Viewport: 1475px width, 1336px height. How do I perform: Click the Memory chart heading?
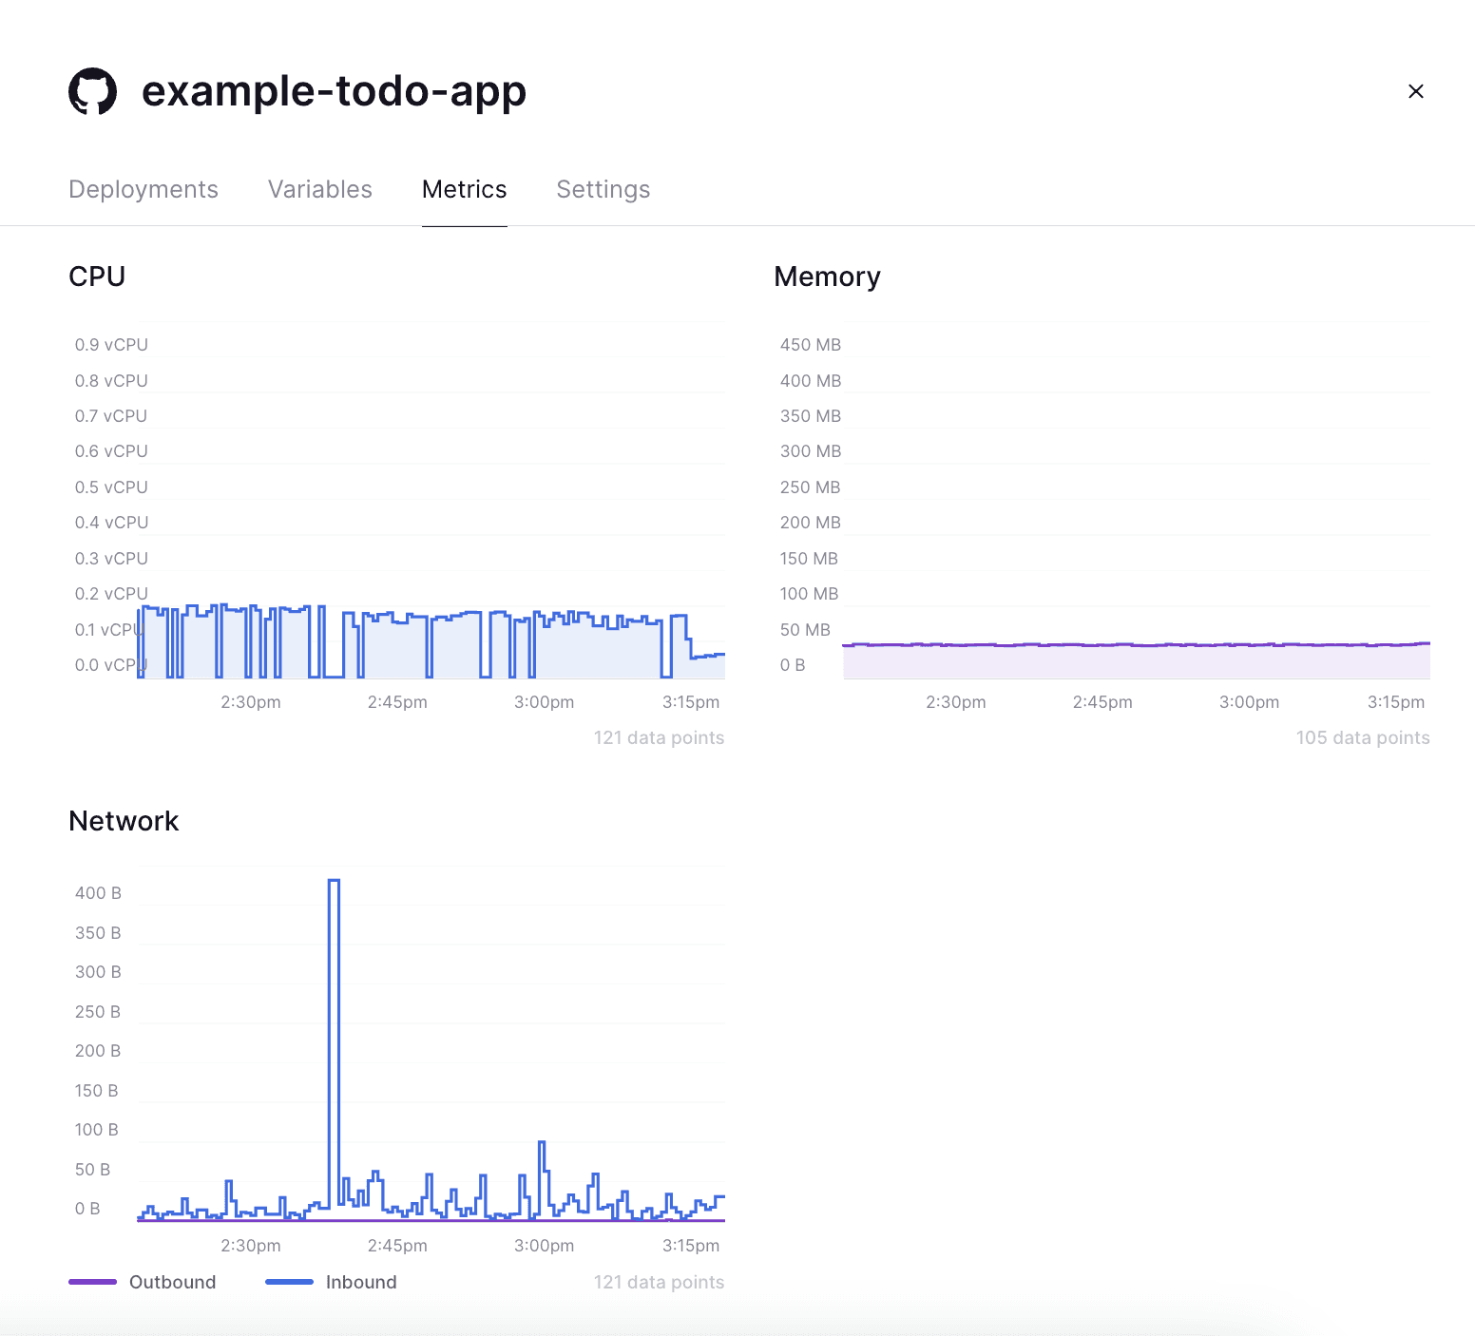click(827, 277)
